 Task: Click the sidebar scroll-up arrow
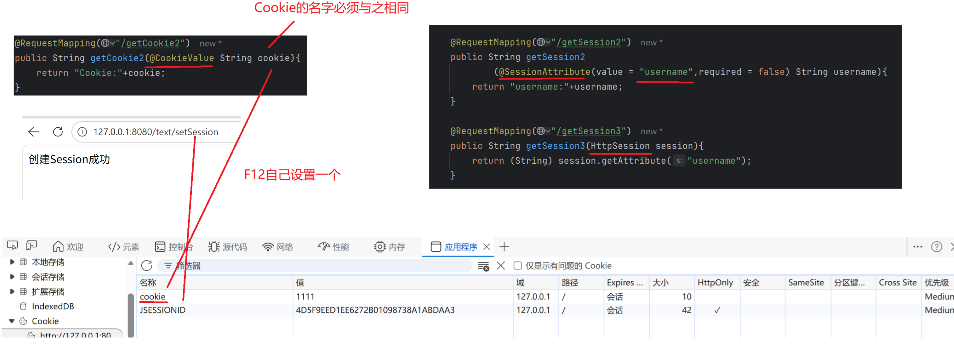(x=131, y=263)
